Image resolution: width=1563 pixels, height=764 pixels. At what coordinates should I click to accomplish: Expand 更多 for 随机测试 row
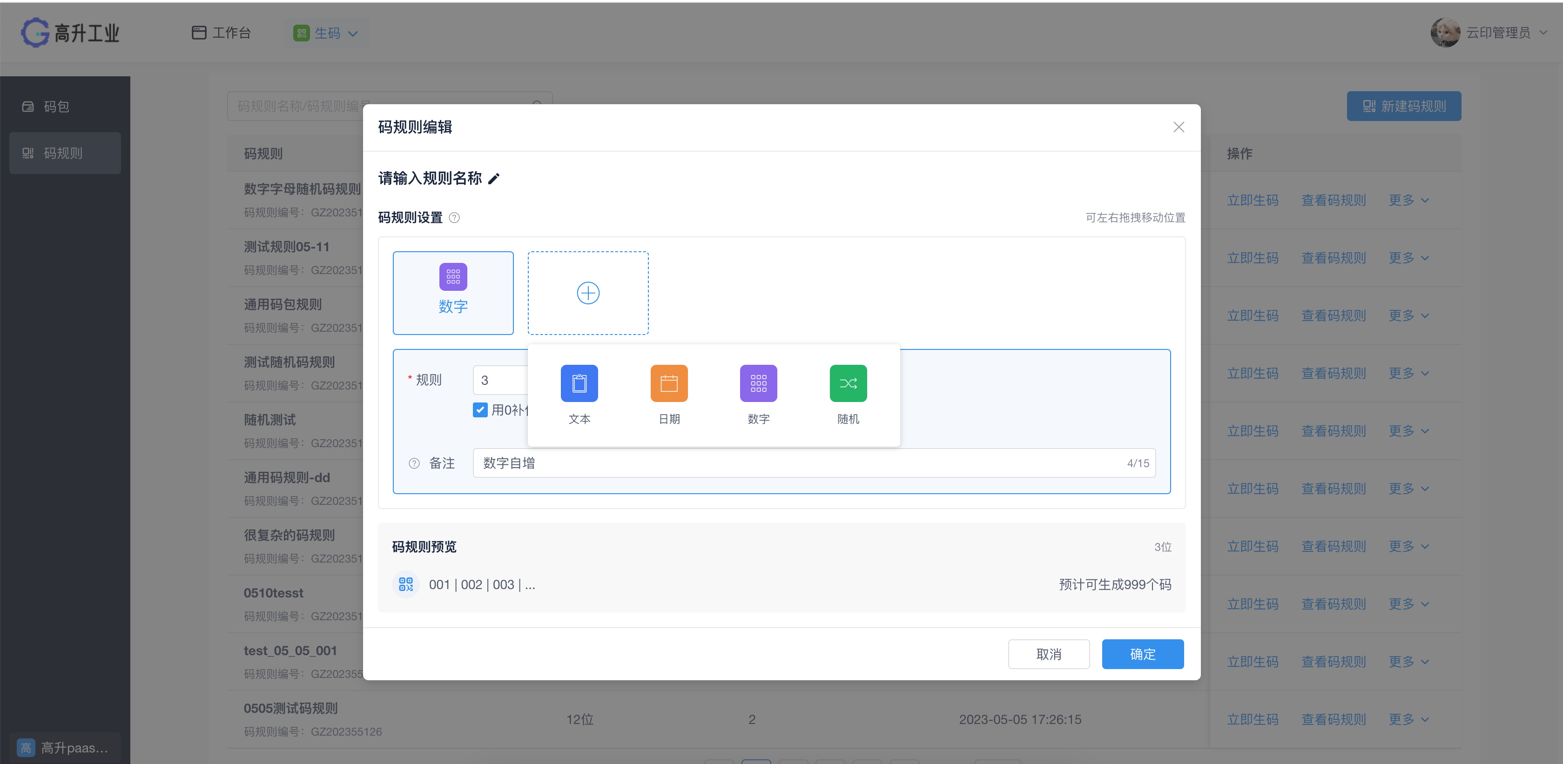[1409, 430]
